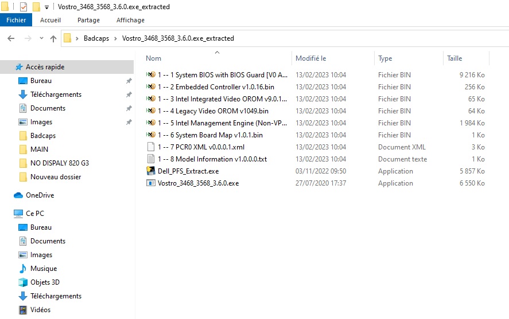Click the Musique note icon
This screenshot has width=509, height=319.
click(x=23, y=269)
